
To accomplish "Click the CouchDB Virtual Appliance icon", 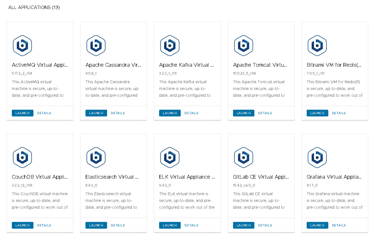I will pos(22,157).
